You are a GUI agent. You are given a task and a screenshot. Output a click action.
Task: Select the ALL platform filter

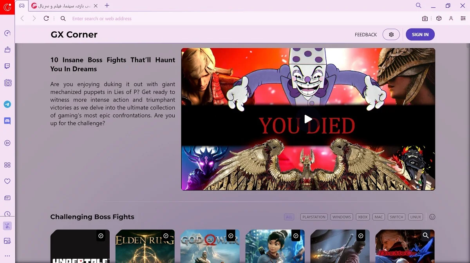289,217
